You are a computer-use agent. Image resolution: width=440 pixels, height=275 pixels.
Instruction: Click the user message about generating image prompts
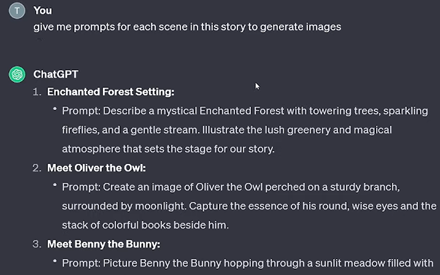pyautogui.click(x=187, y=26)
